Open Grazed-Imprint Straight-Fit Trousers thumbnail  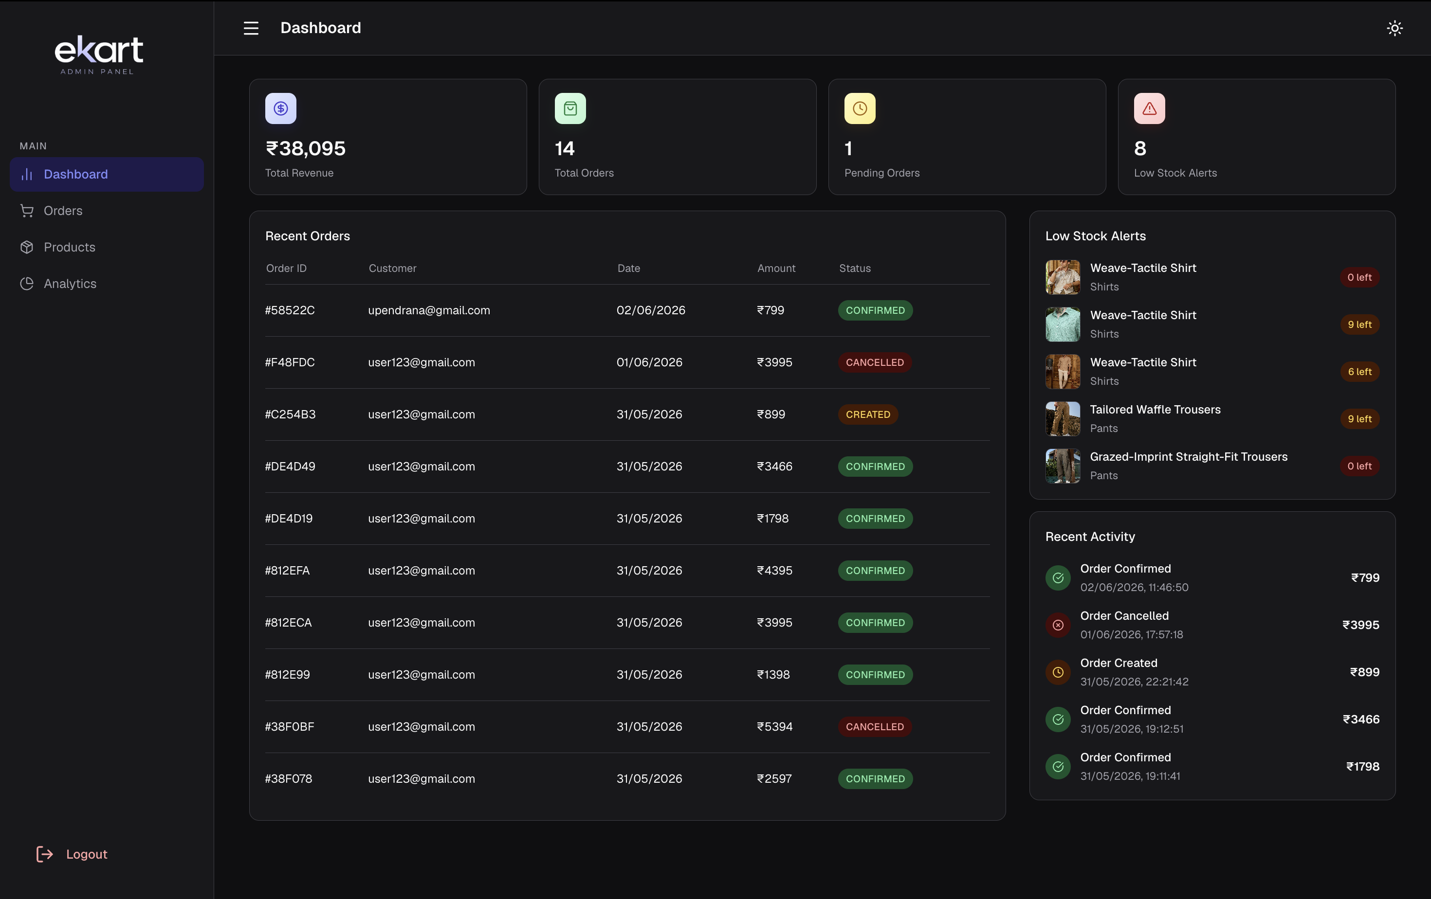[x=1063, y=466]
